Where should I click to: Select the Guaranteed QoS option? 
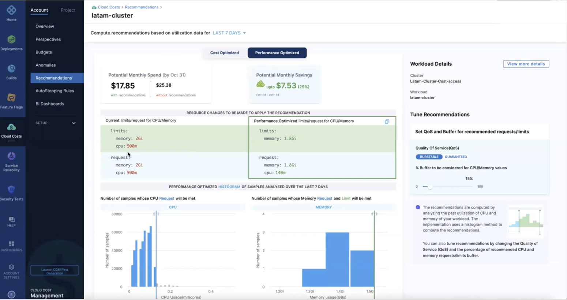[456, 157]
